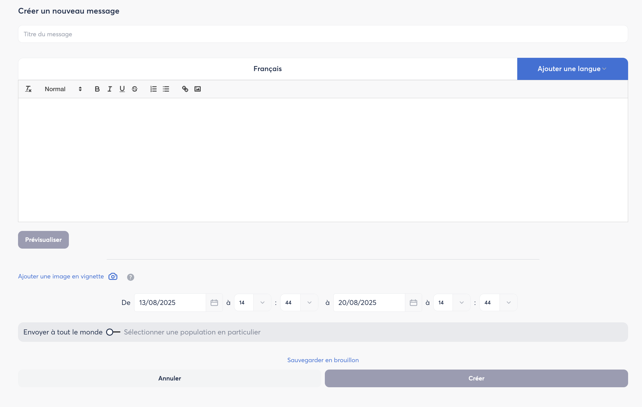
Task: Click the 'Sauvegarder en brouillon' link
Action: pos(323,360)
